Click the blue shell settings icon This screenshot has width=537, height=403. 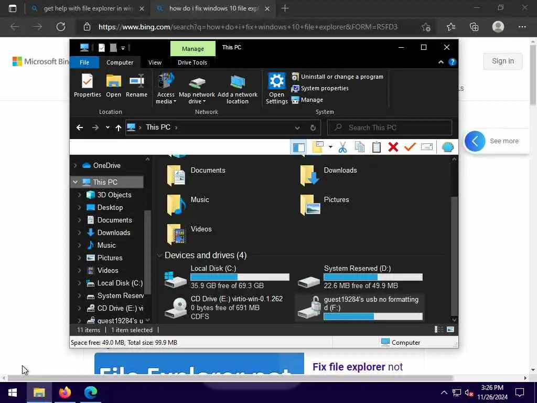click(448, 147)
